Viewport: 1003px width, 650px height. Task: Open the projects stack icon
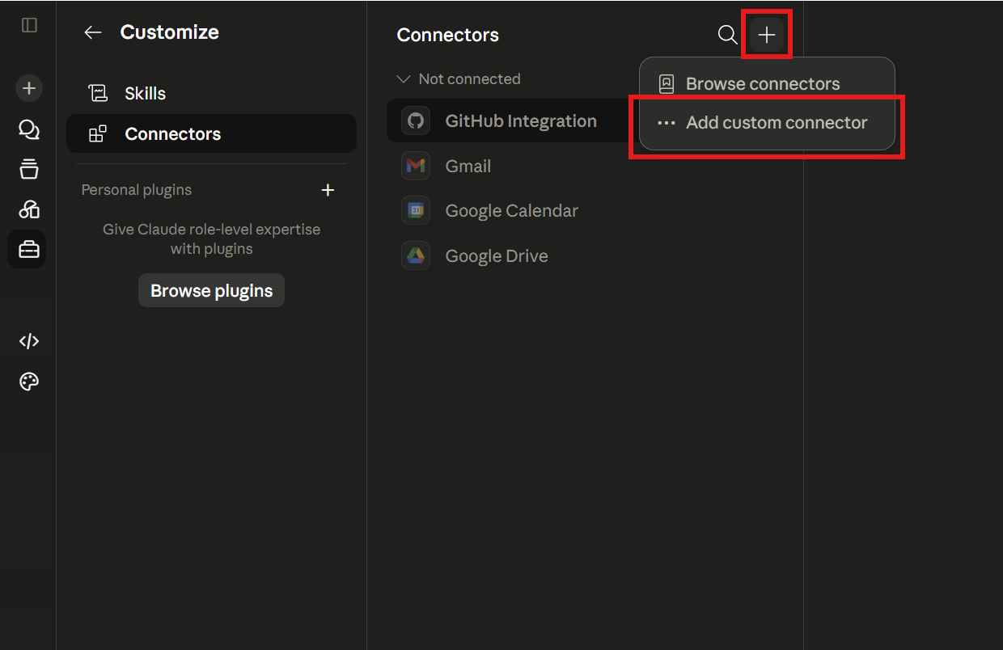coord(29,169)
